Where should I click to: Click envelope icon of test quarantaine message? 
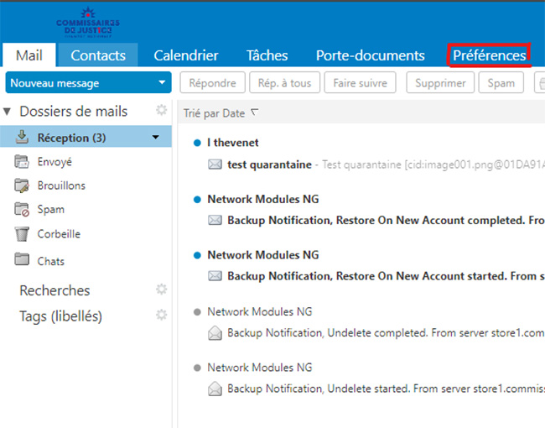[215, 164]
